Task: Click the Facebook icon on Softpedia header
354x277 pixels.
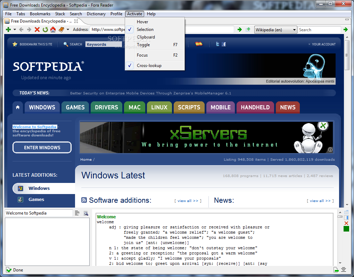Action: (224, 44)
